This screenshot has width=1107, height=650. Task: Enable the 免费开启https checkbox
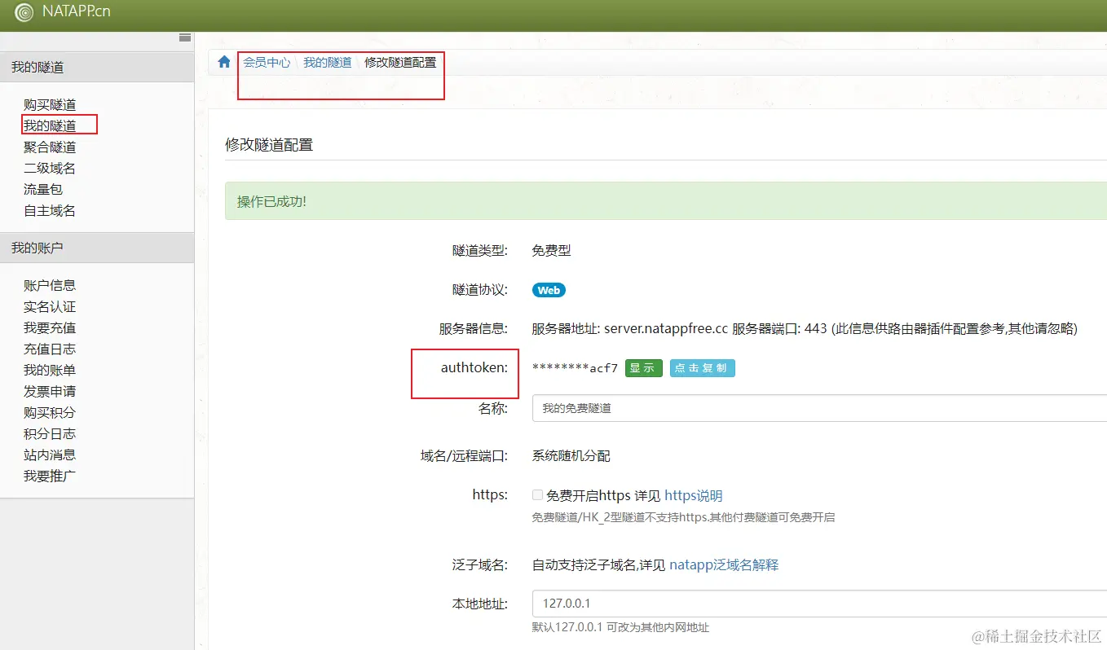tap(537, 494)
